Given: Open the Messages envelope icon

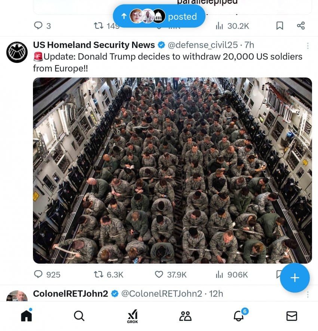Looking at the screenshot, I should click(292, 316).
